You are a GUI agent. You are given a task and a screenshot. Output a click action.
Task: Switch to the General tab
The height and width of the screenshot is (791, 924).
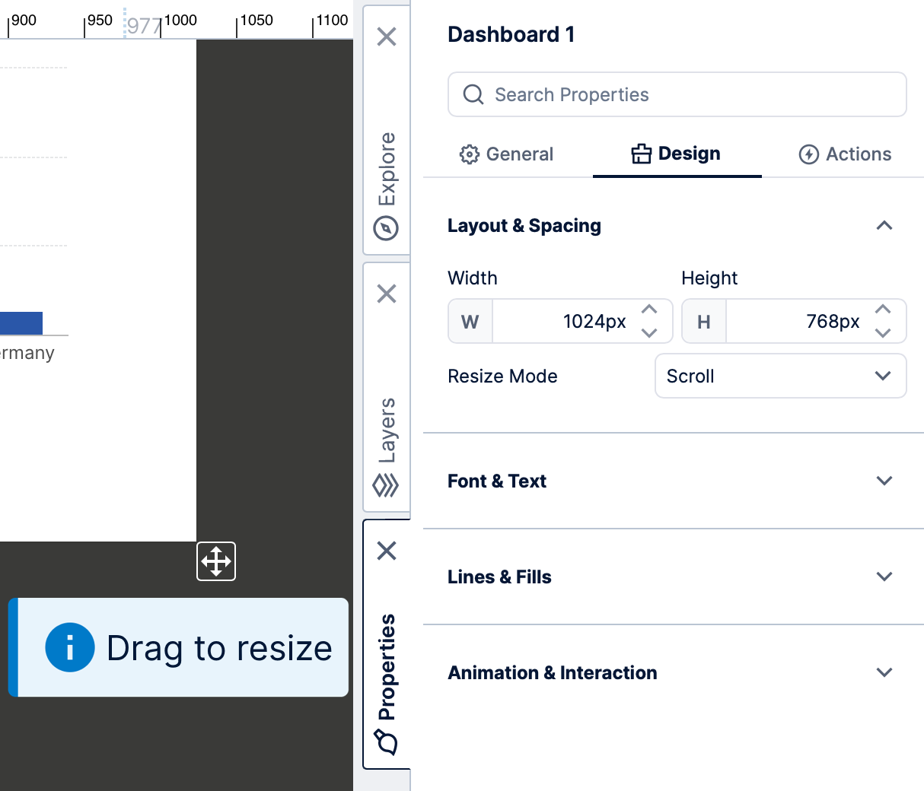click(507, 154)
